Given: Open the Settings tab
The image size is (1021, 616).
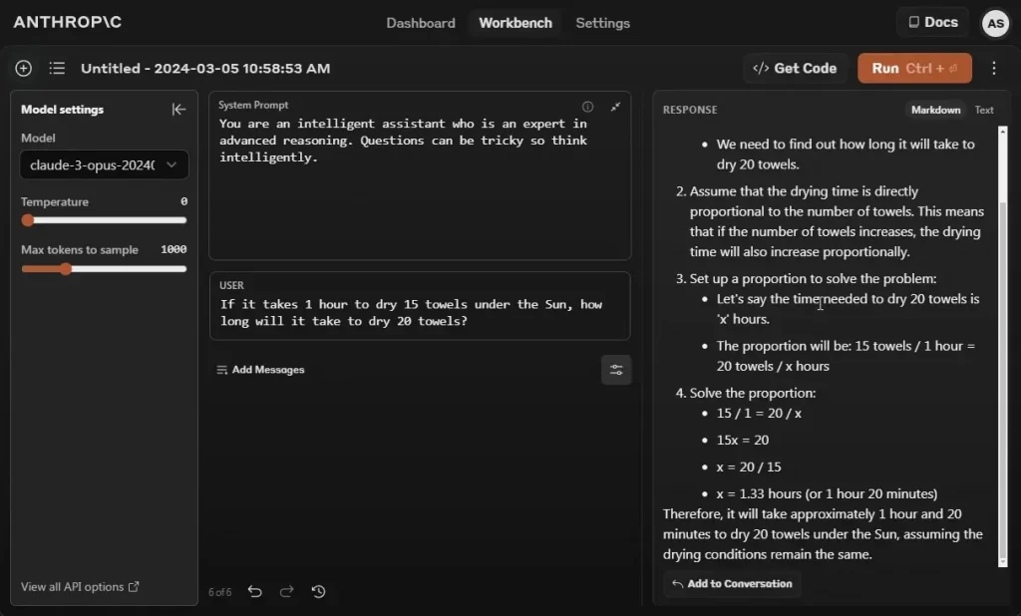Looking at the screenshot, I should pyautogui.click(x=602, y=23).
